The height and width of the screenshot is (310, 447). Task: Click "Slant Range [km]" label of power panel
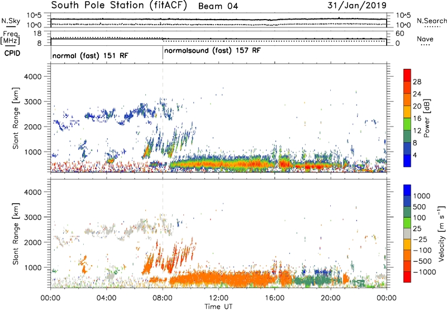(16, 118)
